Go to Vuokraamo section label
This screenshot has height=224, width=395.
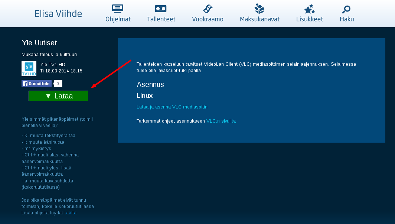[x=208, y=19]
